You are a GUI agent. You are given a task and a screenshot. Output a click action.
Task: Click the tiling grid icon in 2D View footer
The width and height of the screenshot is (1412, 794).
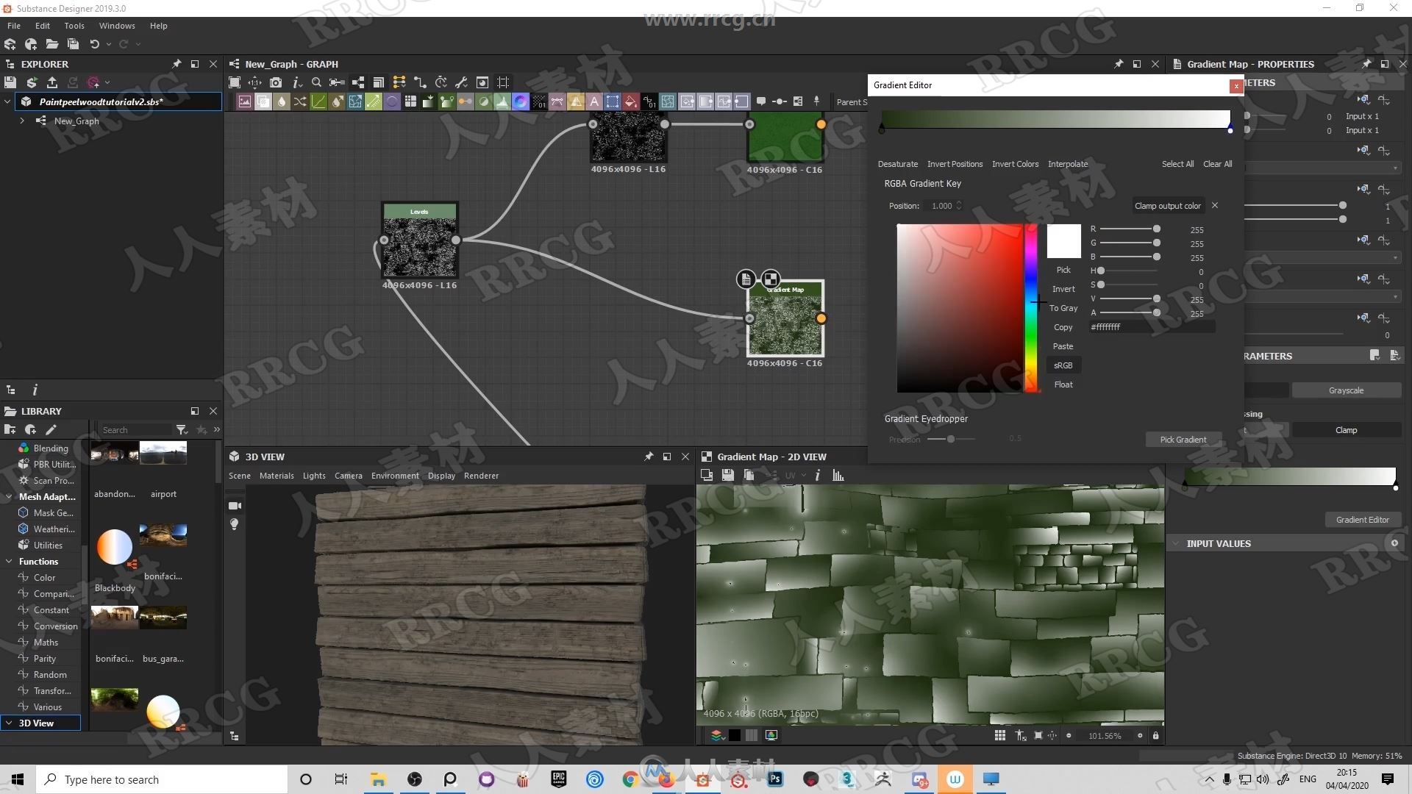[x=999, y=735]
